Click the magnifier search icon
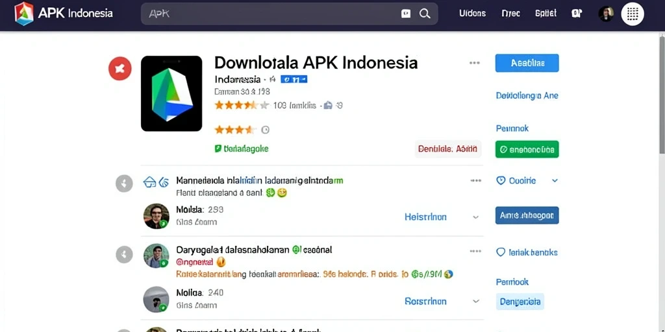Screen dimensions: 665x332 point(425,14)
